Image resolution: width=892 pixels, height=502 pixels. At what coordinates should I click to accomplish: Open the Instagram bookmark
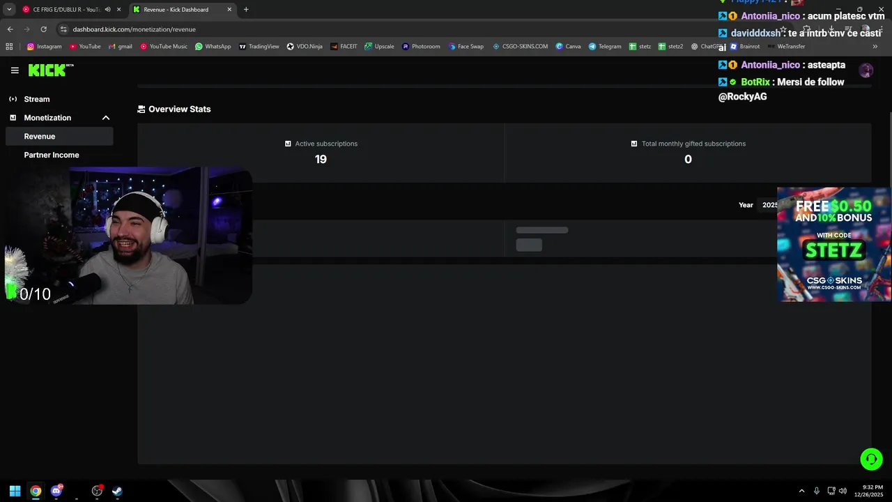(x=44, y=47)
